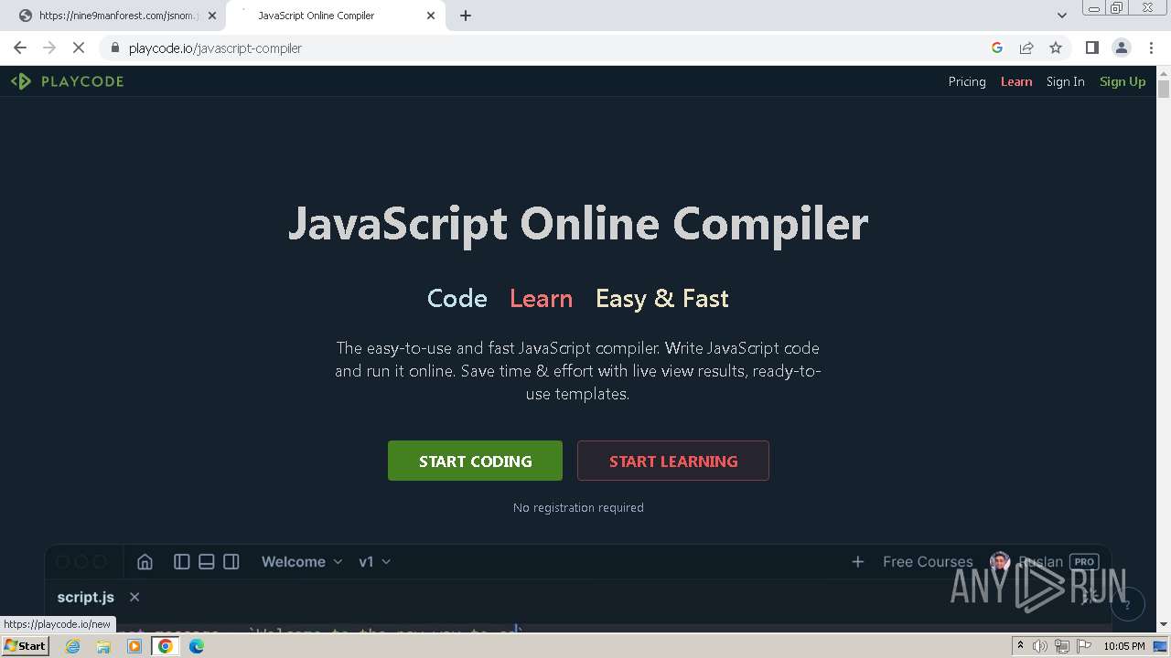This screenshot has width=1171, height=658.
Task: Open File Explorer from taskbar
Action: [x=103, y=646]
